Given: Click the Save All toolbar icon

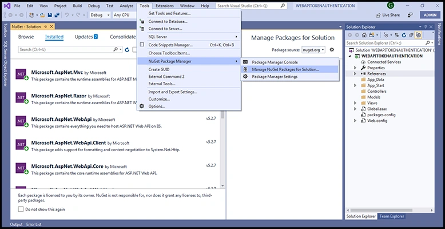Looking at the screenshot, I should point(57,15).
